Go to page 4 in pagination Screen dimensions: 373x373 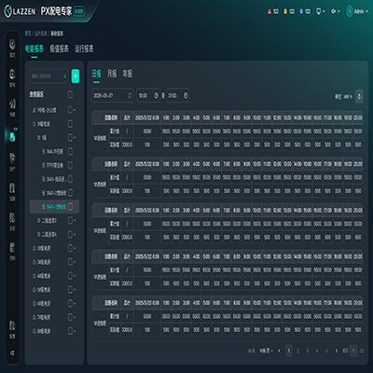pyautogui.click(x=317, y=351)
